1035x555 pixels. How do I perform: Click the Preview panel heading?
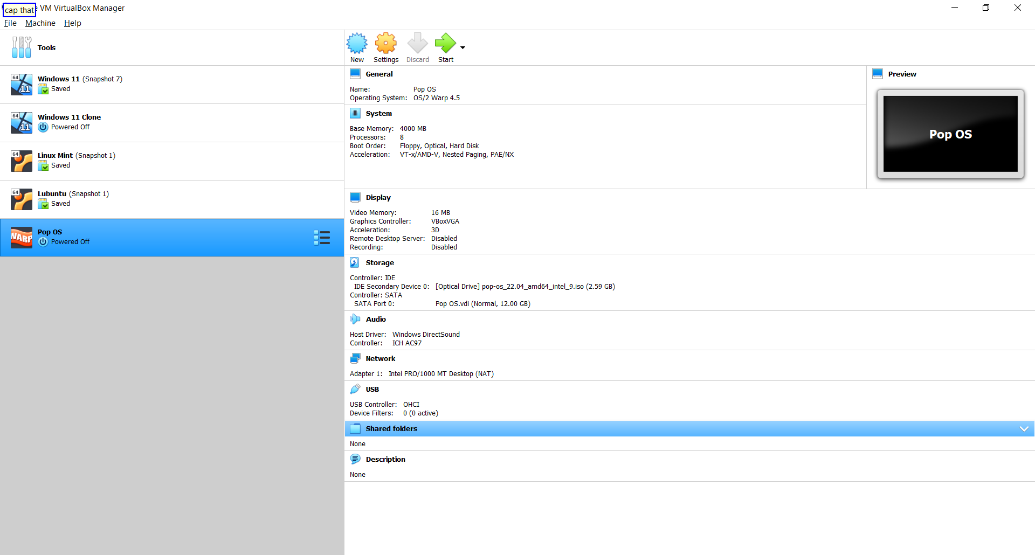902,74
